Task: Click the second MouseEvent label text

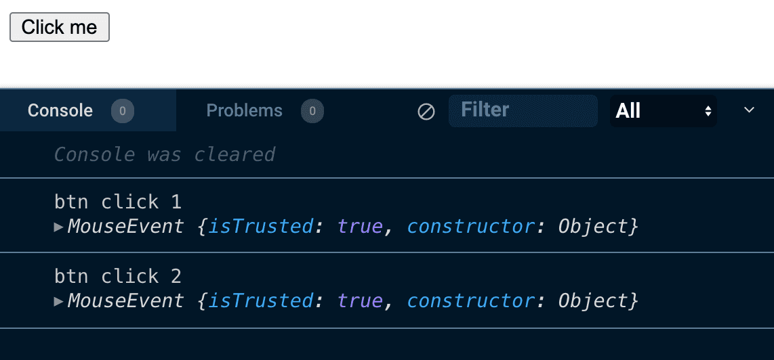Action: click(x=125, y=300)
